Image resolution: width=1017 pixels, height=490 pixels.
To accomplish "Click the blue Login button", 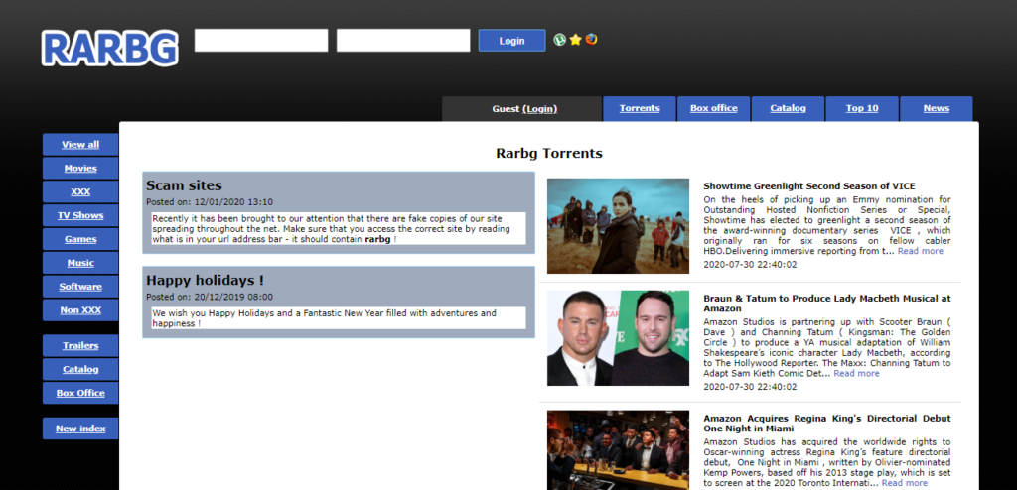I will [511, 41].
